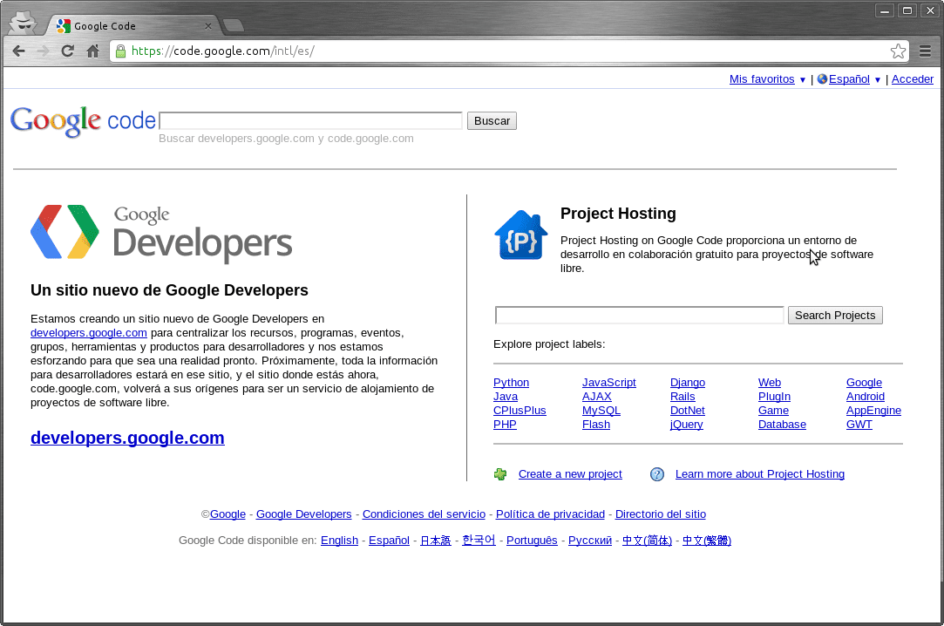This screenshot has height=626, width=944.
Task: Open a new tab
Action: (233, 25)
